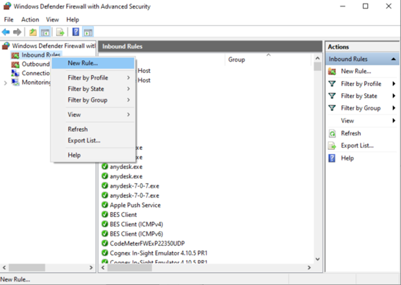Click the Refresh icon in the Actions pane
The width and height of the screenshot is (401, 285).
point(332,133)
